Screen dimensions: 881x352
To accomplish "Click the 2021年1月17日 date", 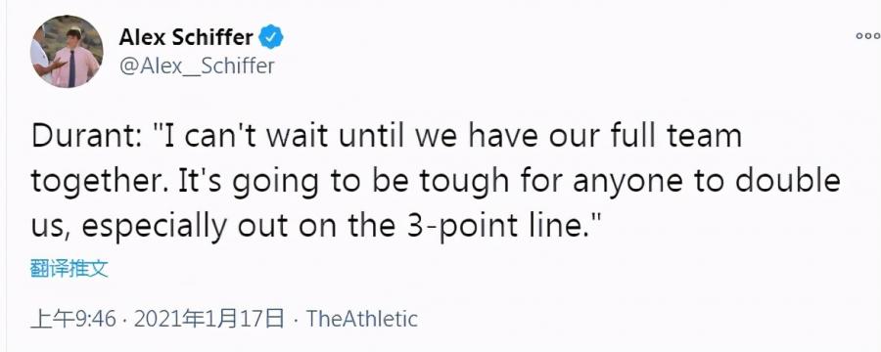I will [x=209, y=319].
